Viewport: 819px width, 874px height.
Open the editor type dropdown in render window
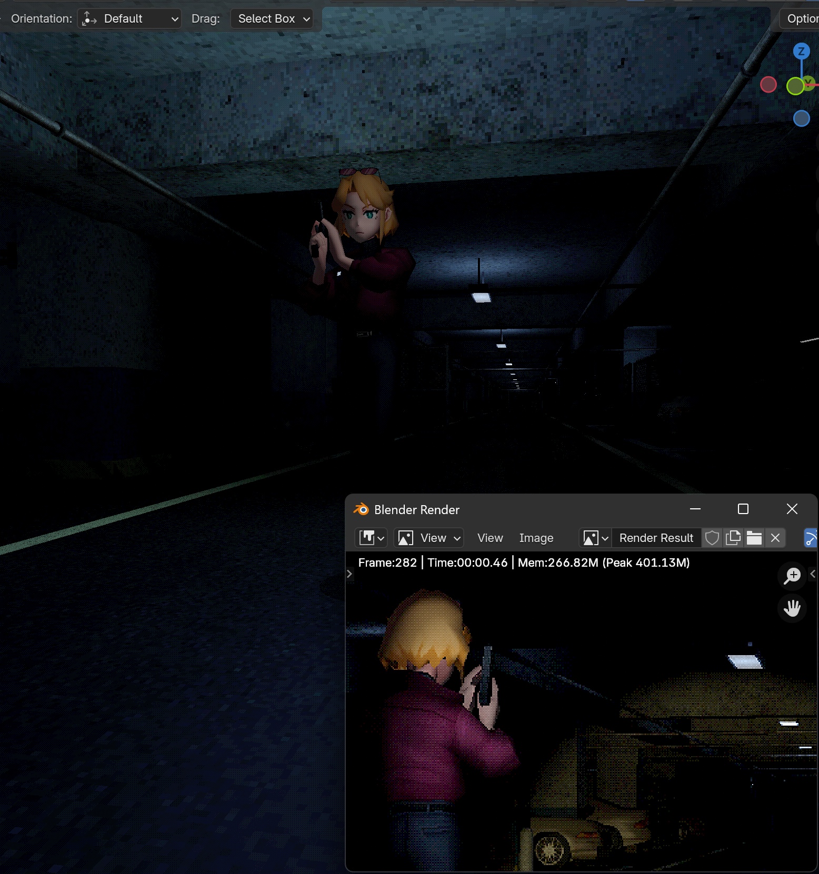371,538
